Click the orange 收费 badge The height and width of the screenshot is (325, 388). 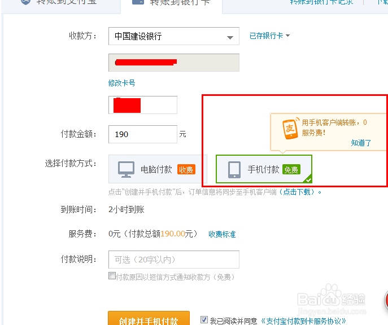click(186, 169)
